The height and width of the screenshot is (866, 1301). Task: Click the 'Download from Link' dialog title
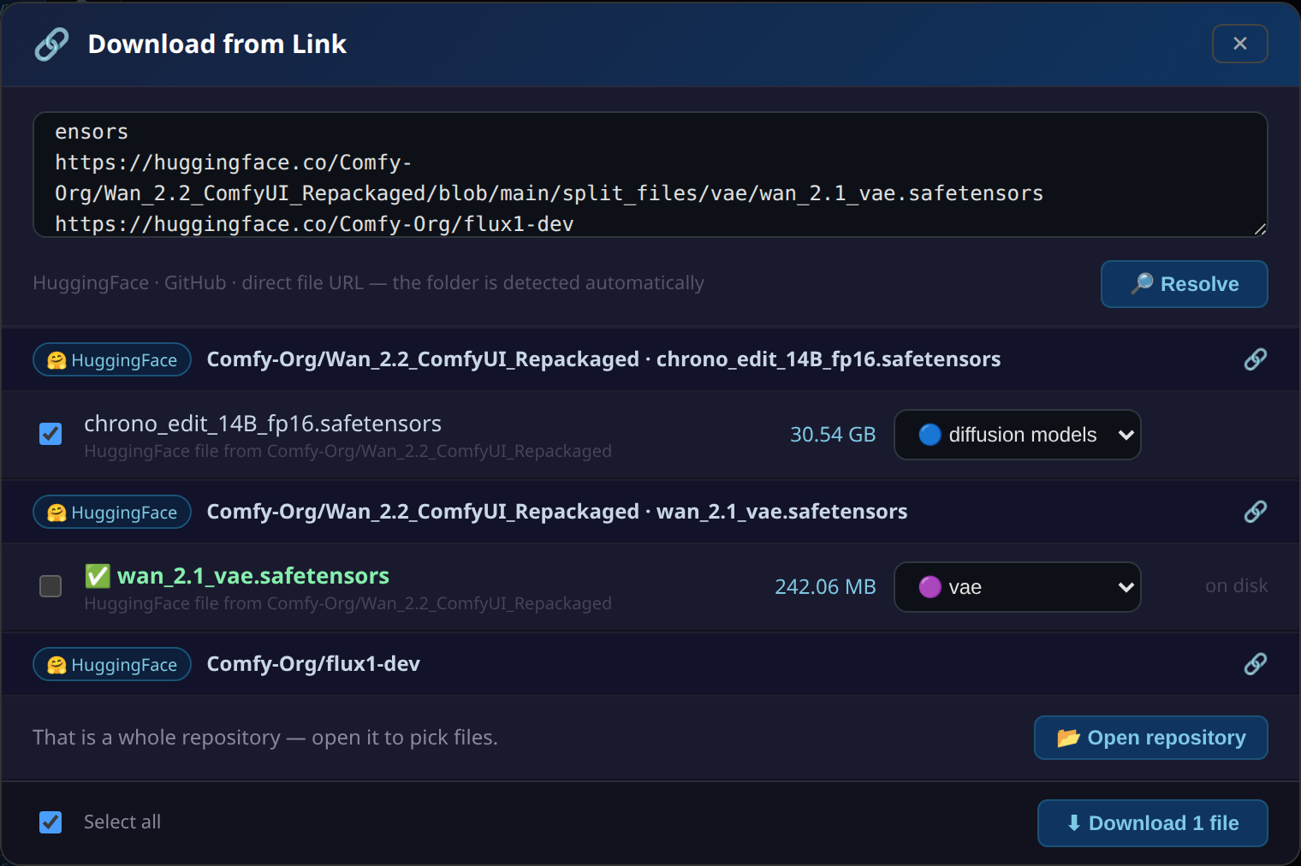click(217, 44)
